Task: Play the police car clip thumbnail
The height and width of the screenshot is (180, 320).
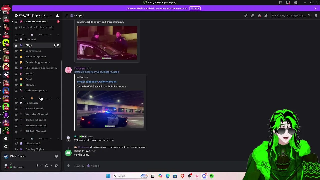Action: coord(110,109)
